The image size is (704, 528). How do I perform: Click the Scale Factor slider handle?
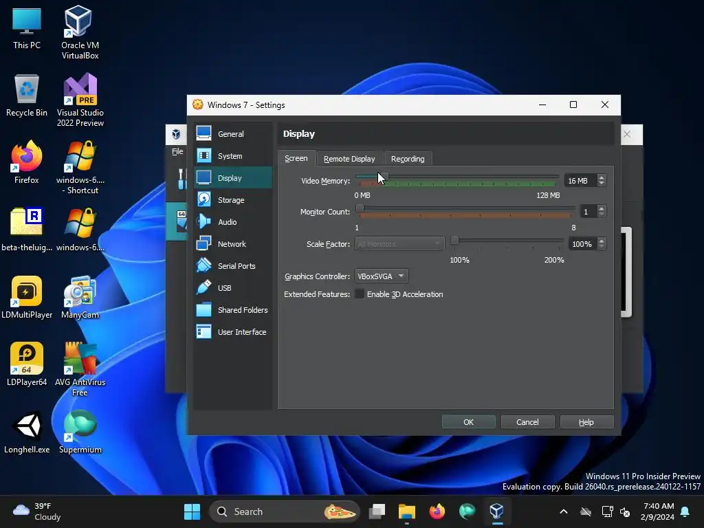pyautogui.click(x=454, y=241)
